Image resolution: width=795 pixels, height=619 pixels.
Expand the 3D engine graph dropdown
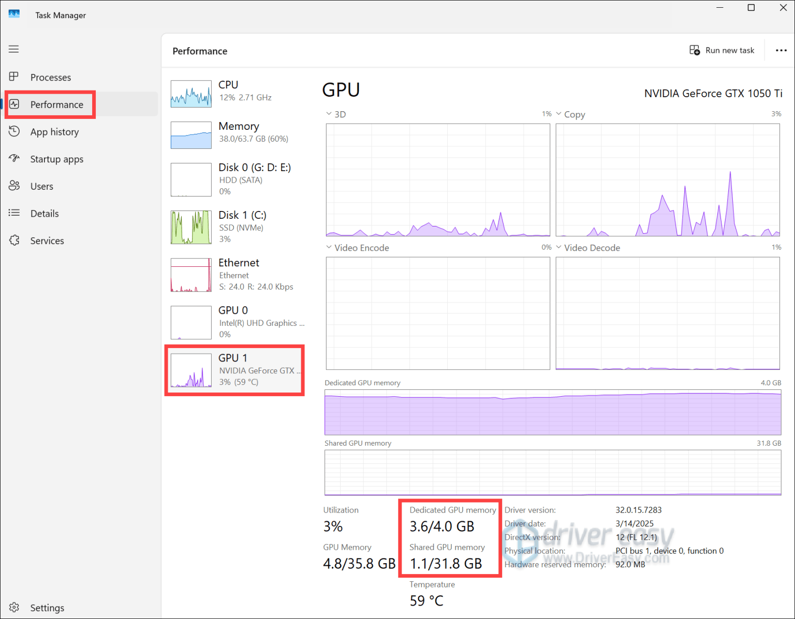click(x=329, y=114)
